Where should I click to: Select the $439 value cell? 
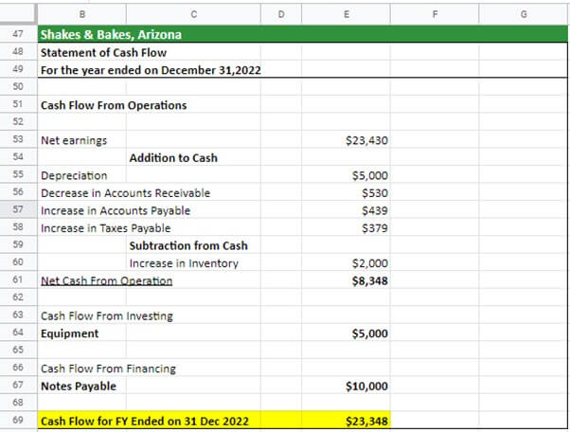point(346,209)
